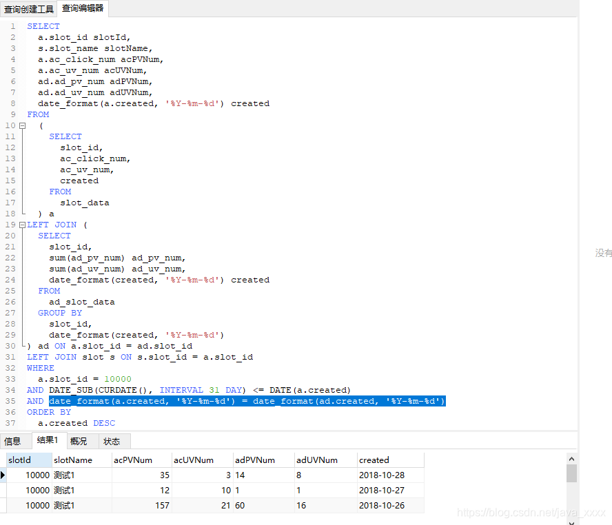The width and height of the screenshot is (612, 525).
Task: Click the adPVNum column header
Action: pyautogui.click(x=264, y=460)
